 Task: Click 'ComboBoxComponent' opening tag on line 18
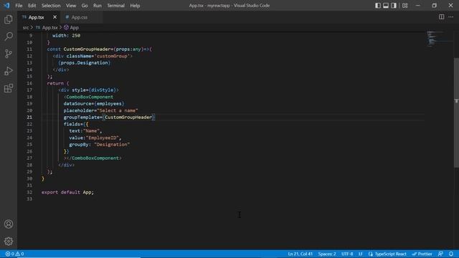pos(90,97)
